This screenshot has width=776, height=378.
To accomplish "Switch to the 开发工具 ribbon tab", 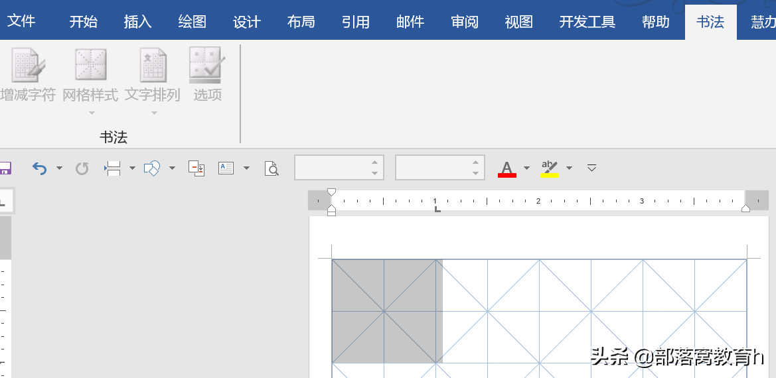I will click(x=587, y=22).
